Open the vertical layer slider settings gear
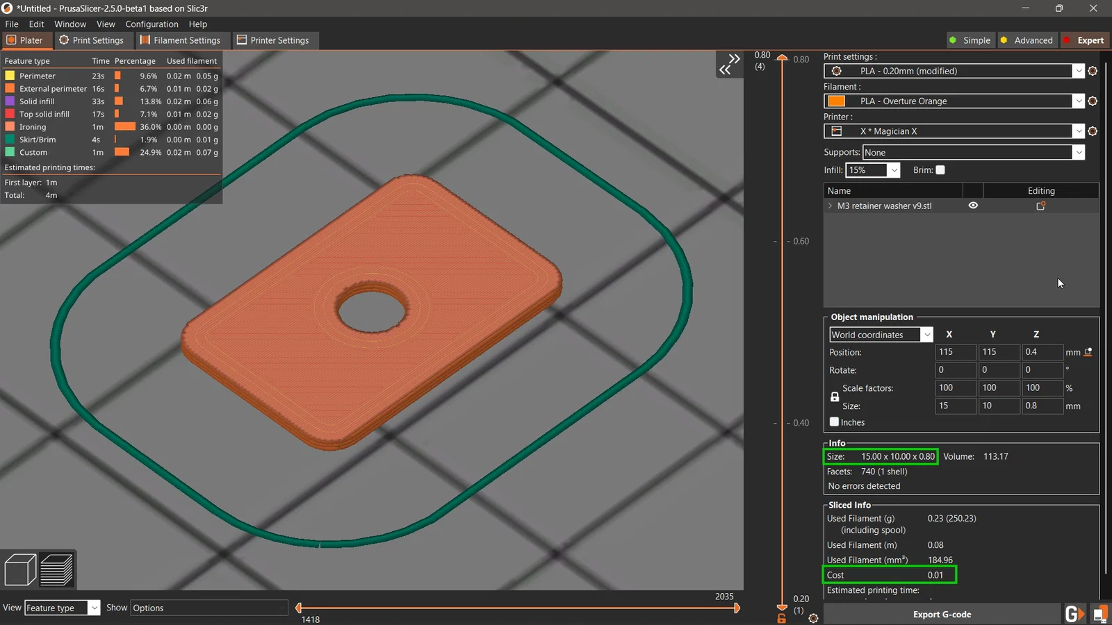 tap(813, 618)
